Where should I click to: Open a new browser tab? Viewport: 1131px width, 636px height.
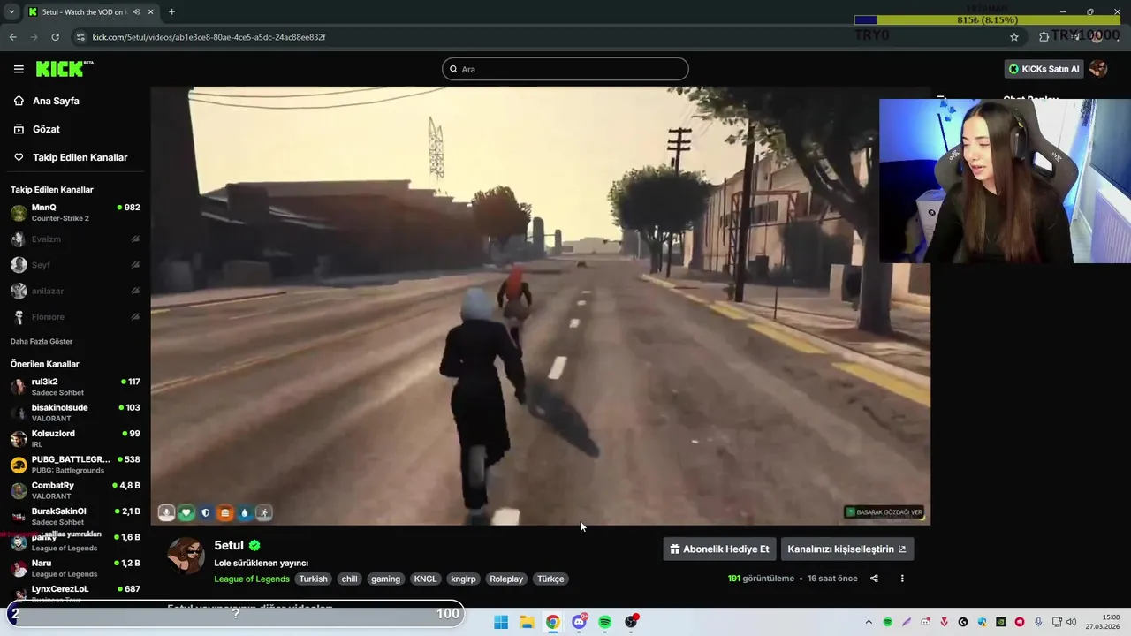click(171, 11)
